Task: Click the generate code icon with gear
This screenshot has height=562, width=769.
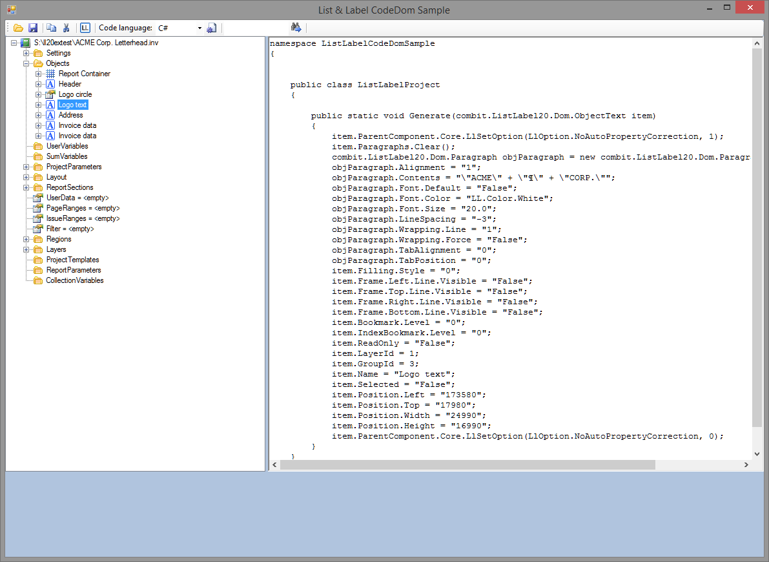Action: point(211,28)
